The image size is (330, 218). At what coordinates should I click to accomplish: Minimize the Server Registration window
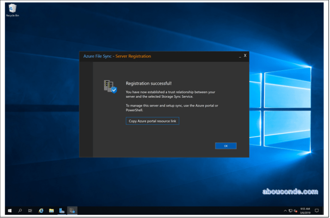tap(240, 56)
